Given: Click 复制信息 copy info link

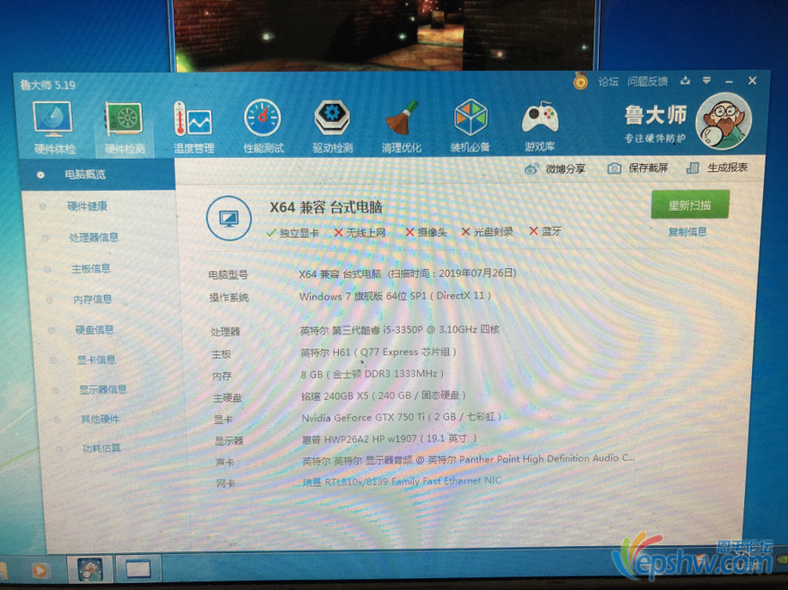Looking at the screenshot, I should tap(687, 231).
